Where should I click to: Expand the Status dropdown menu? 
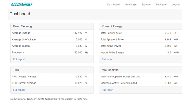[146, 5]
